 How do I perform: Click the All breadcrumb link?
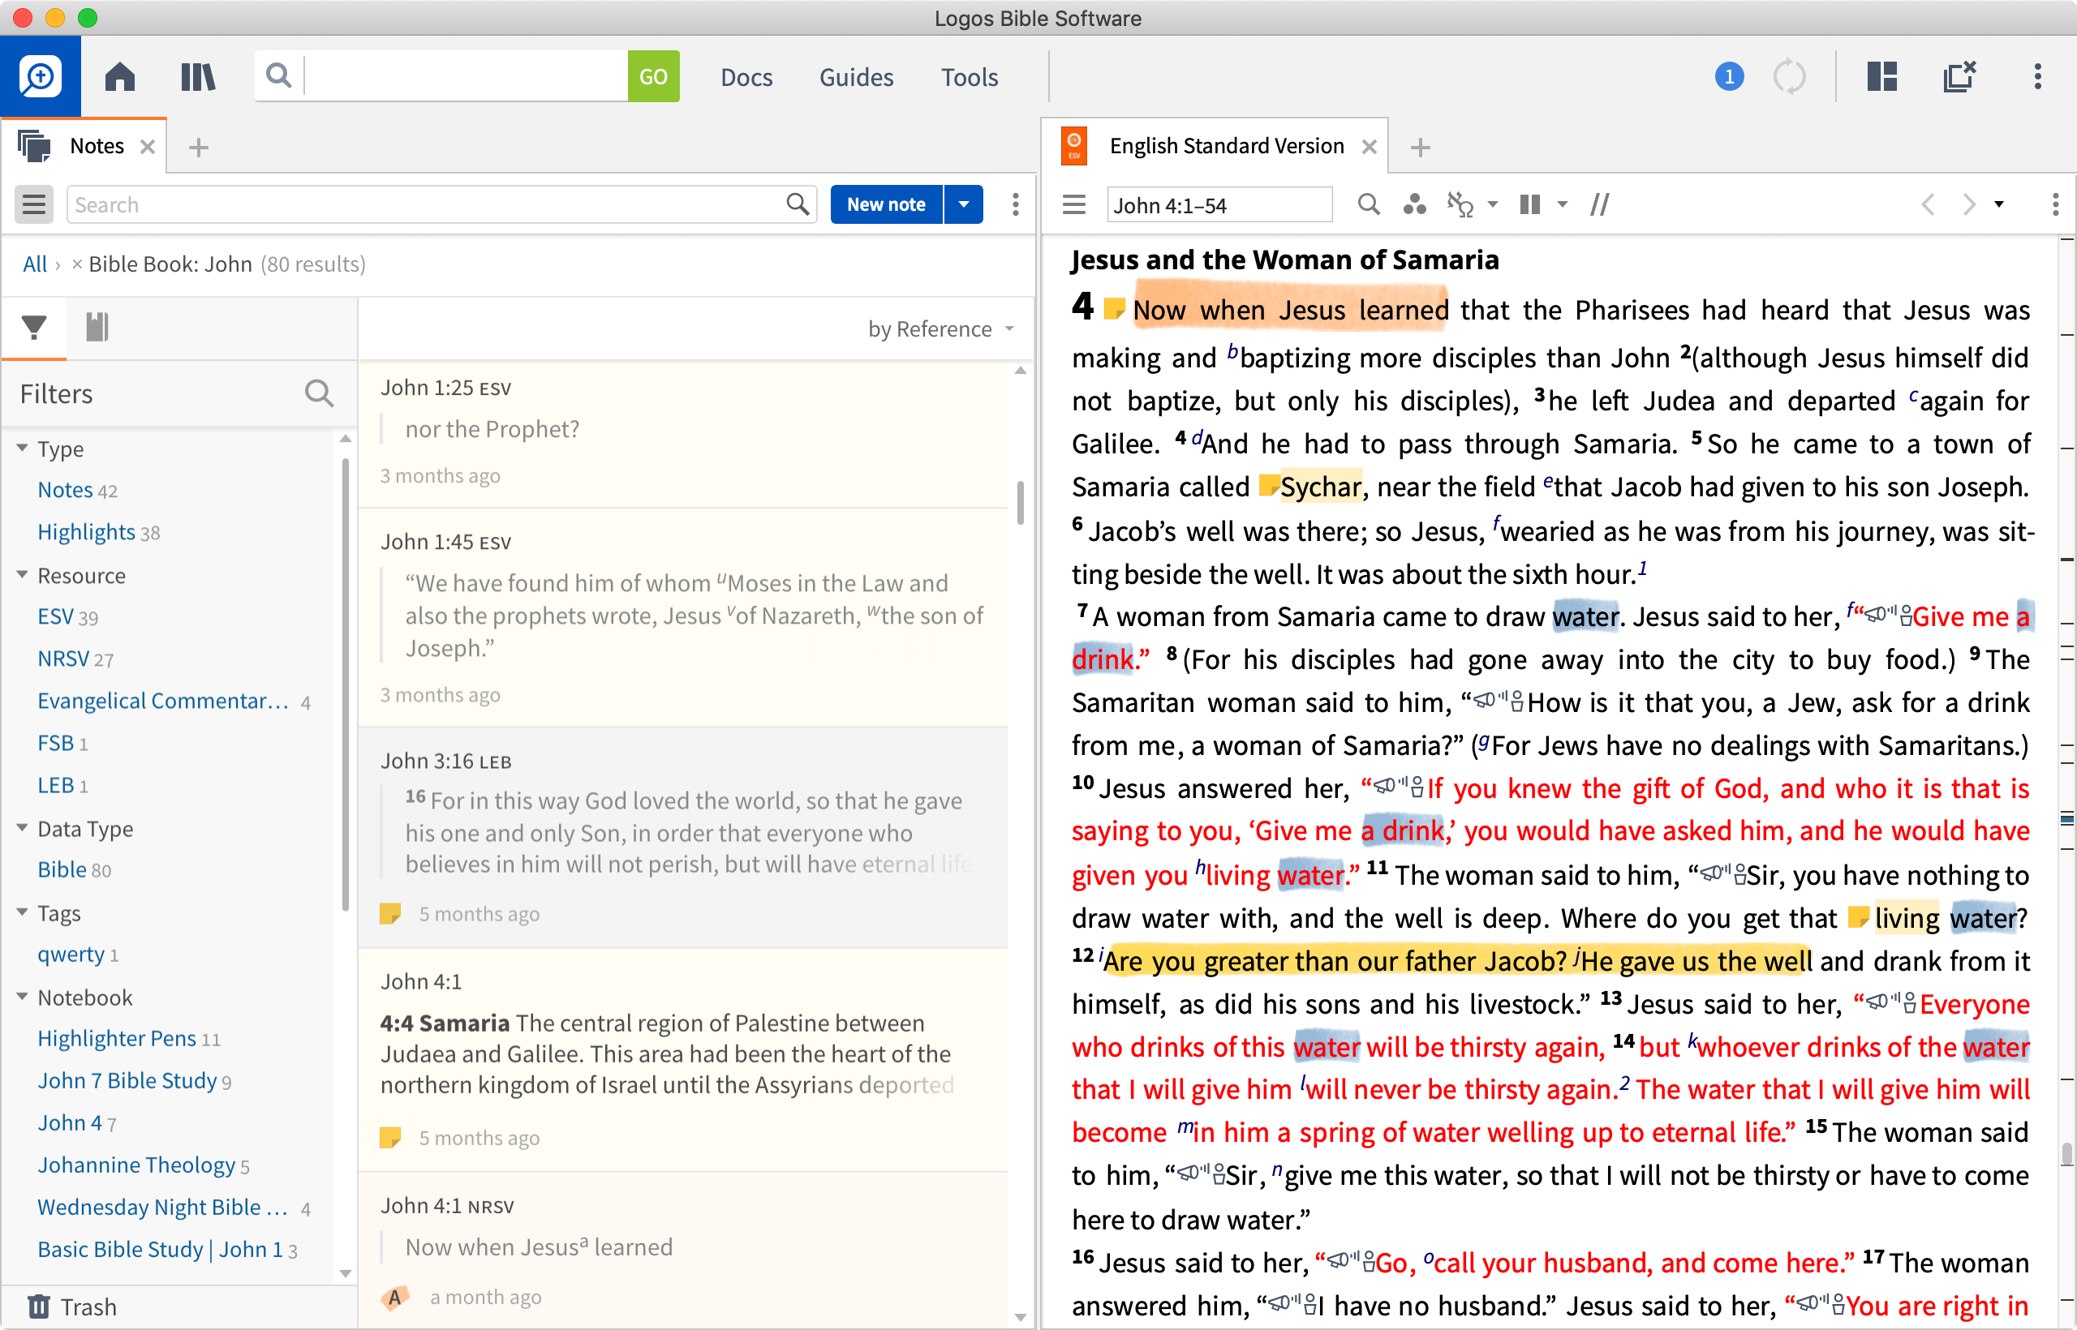[x=35, y=264]
